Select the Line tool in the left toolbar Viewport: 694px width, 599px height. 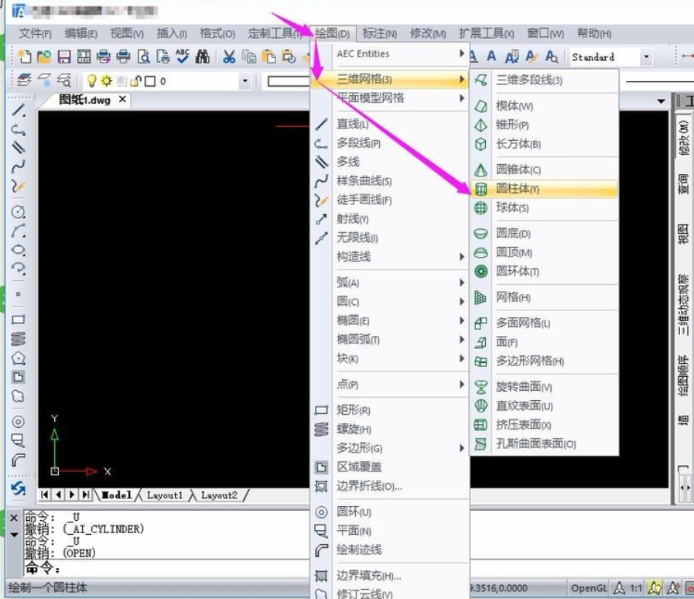point(18,111)
